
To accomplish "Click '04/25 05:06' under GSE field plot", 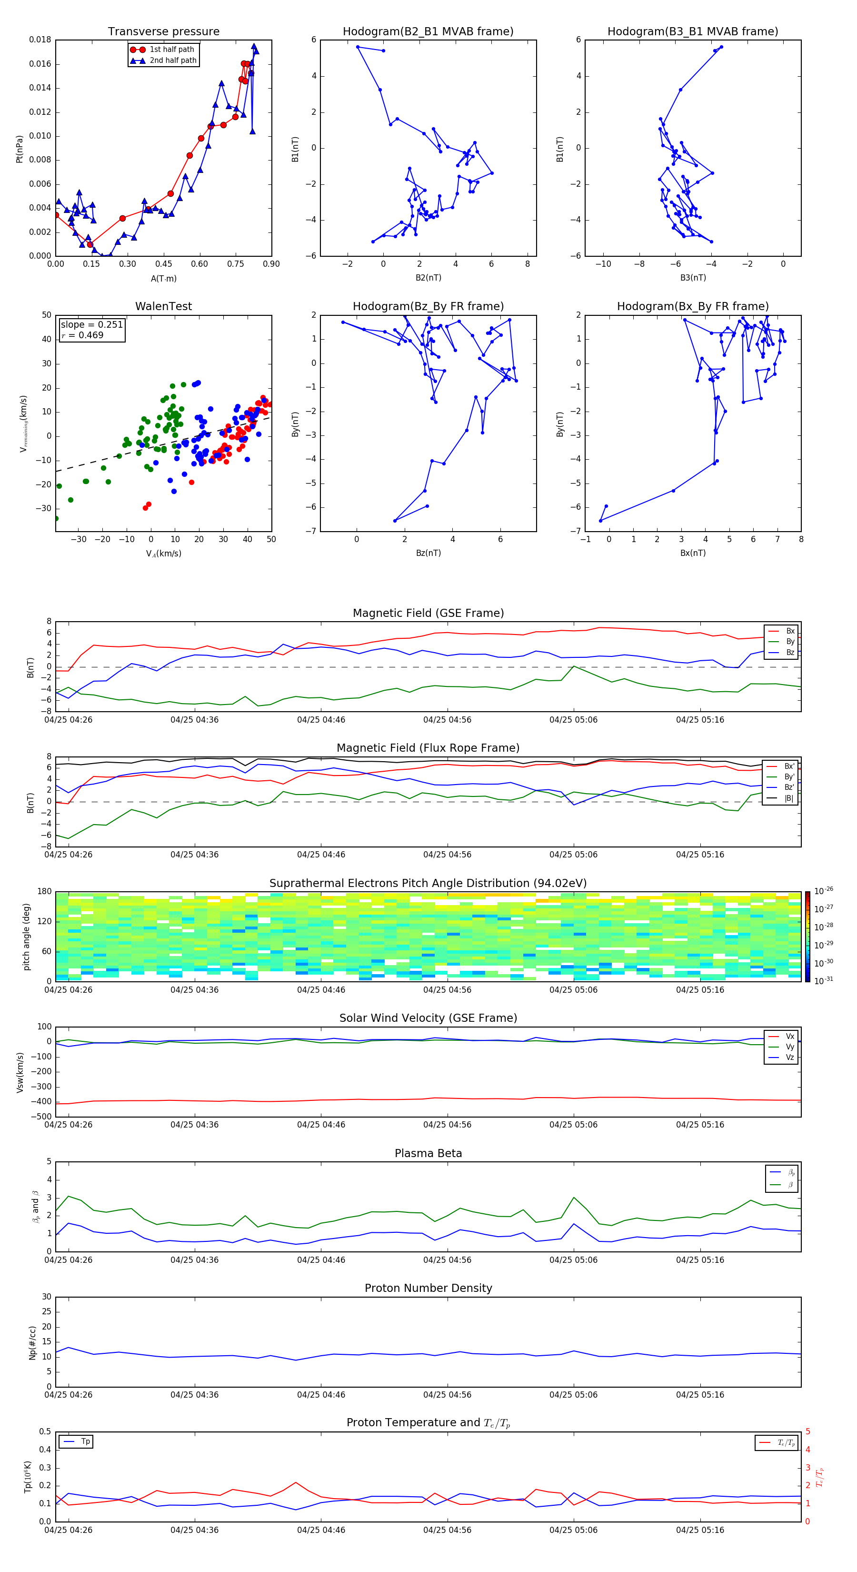I will click(x=573, y=720).
